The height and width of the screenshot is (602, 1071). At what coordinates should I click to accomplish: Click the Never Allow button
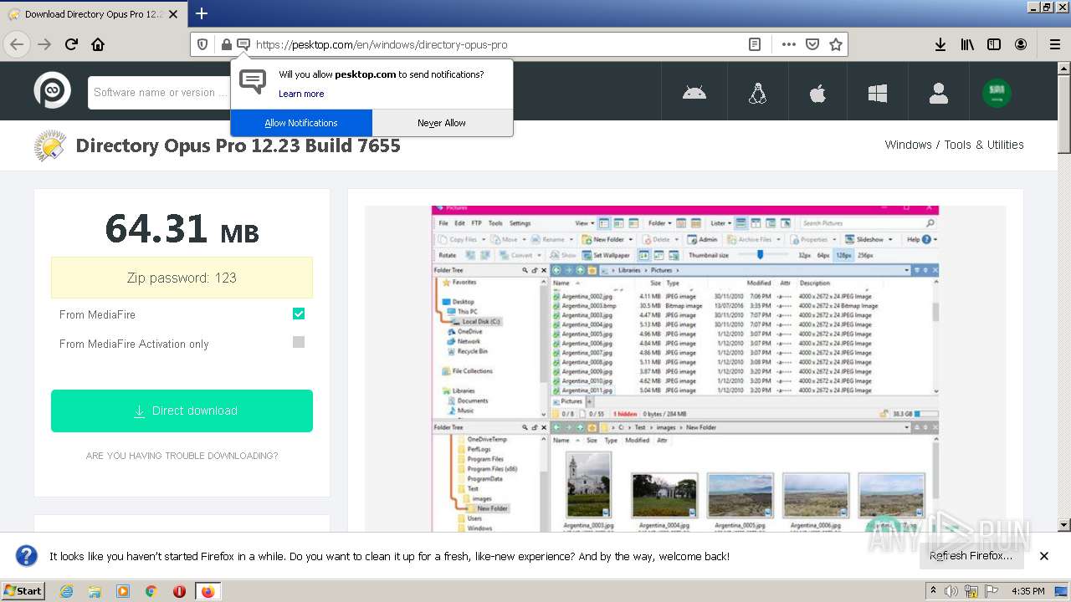click(442, 123)
